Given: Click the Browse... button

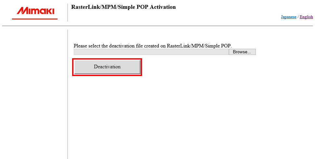Looking at the screenshot, I should pyautogui.click(x=242, y=52).
